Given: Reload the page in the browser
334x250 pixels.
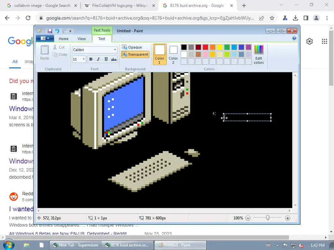Looking at the screenshot, I should click(x=28, y=18).
